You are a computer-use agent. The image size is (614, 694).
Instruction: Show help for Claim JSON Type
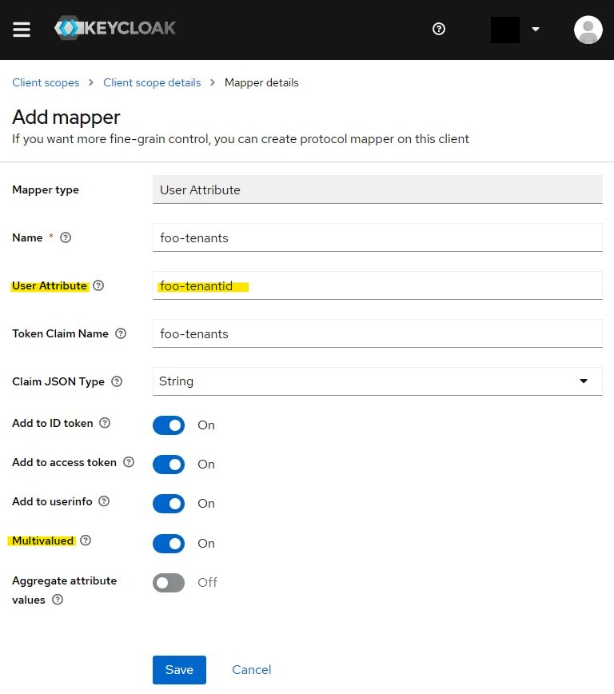tap(117, 381)
